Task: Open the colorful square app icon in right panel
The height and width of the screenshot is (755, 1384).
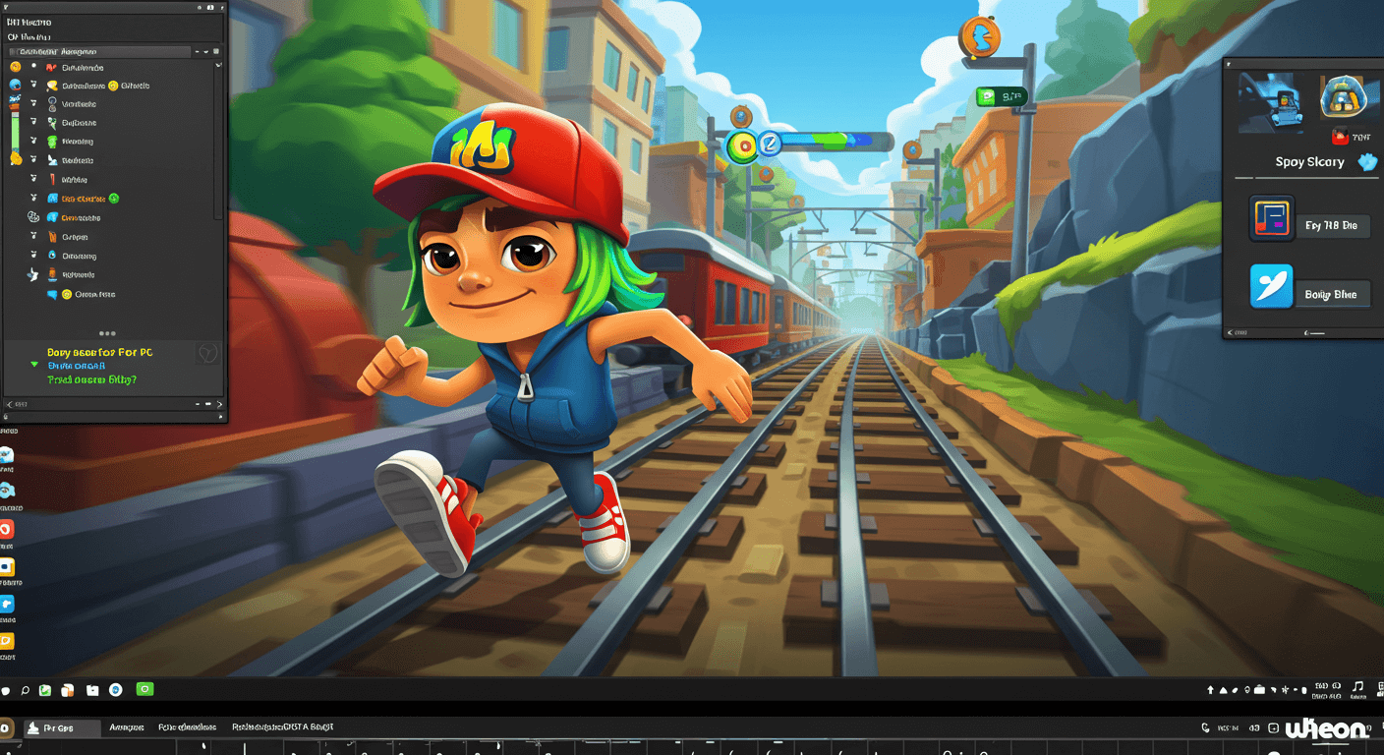Action: 1272,218
